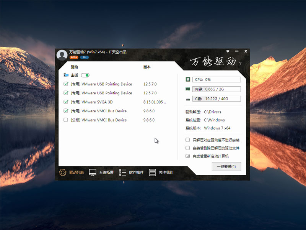Open the 系统拓展 tab
306x230 pixels.
coord(101,172)
